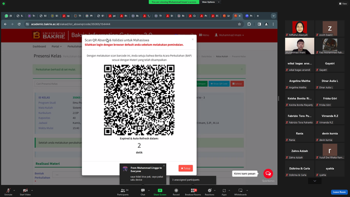Open the tab search dropdown arrow
This screenshot has height=197, width=350.
tap(273, 16)
